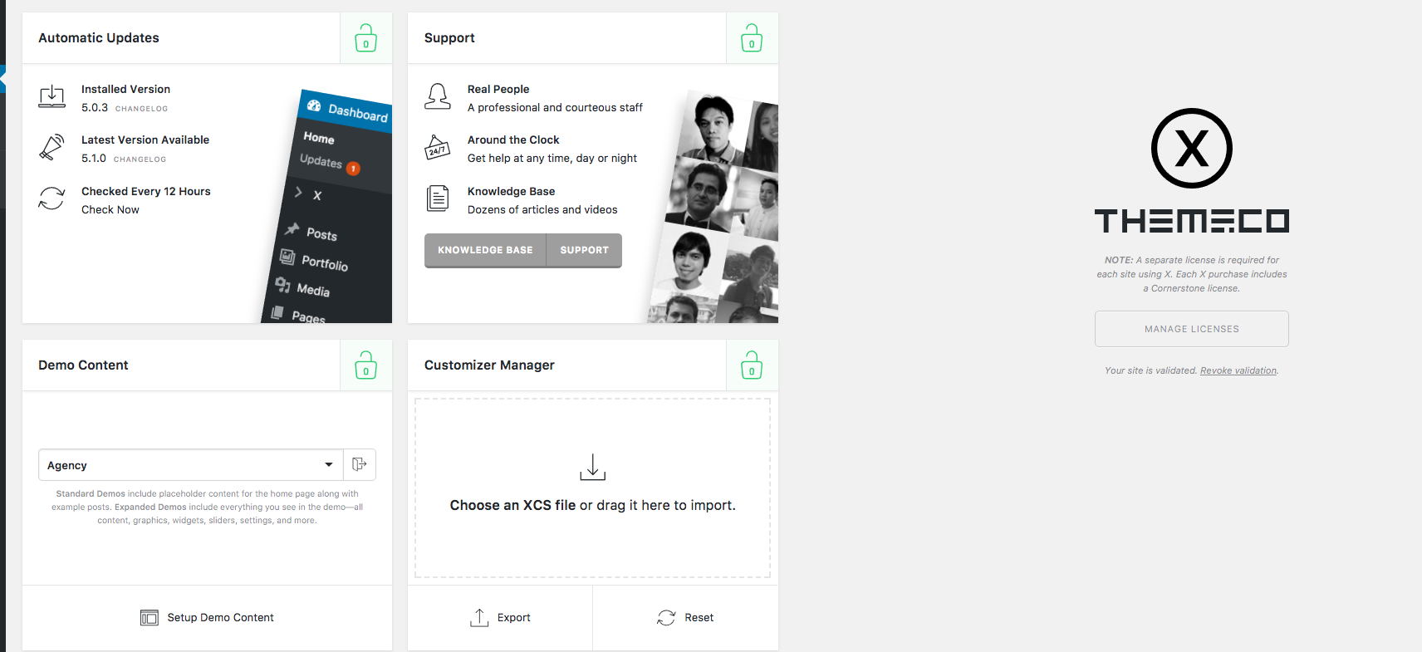Click the Manage Licenses button
Image resolution: width=1422 pixels, height=652 pixels.
point(1191,329)
